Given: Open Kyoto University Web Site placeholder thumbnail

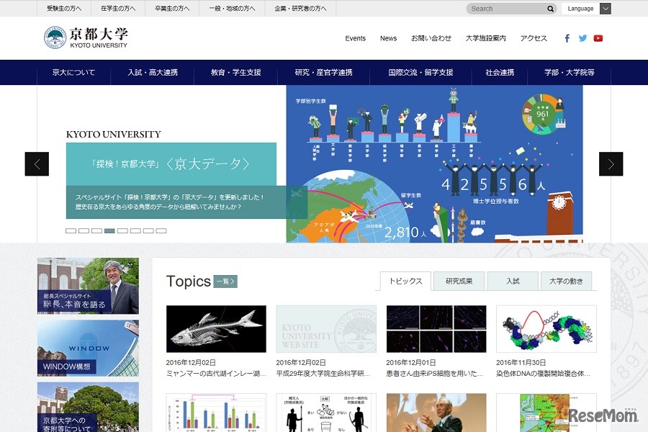Looking at the screenshot, I should pos(326,329).
